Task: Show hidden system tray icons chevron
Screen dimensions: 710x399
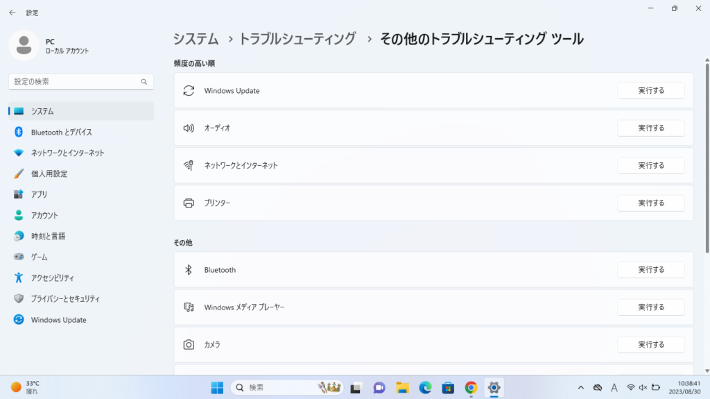Action: [580, 387]
